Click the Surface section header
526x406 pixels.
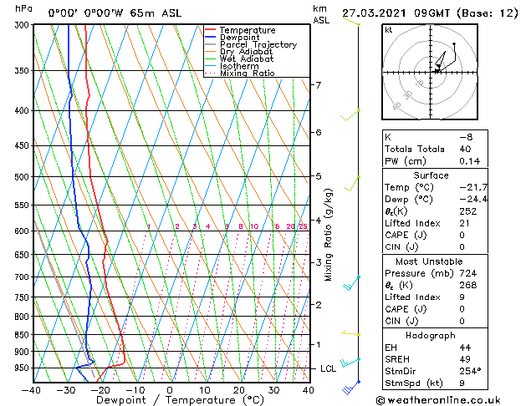pyautogui.click(x=431, y=175)
